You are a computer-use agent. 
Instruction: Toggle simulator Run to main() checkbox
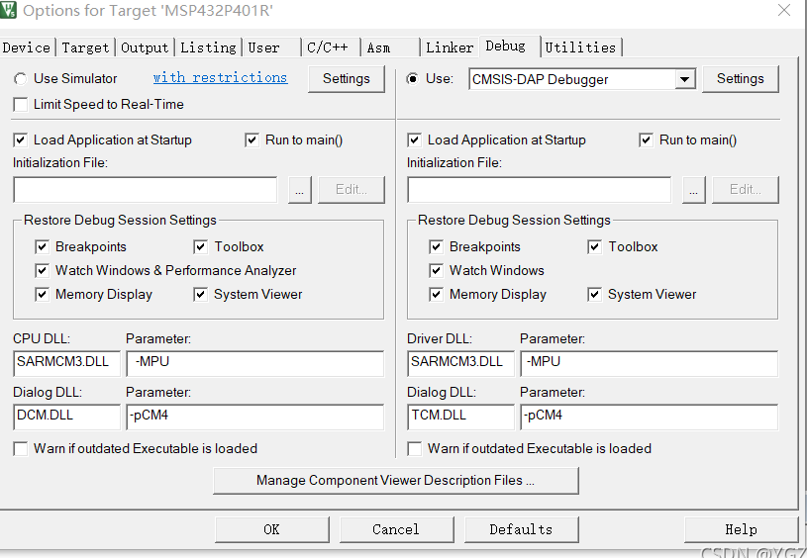point(252,139)
